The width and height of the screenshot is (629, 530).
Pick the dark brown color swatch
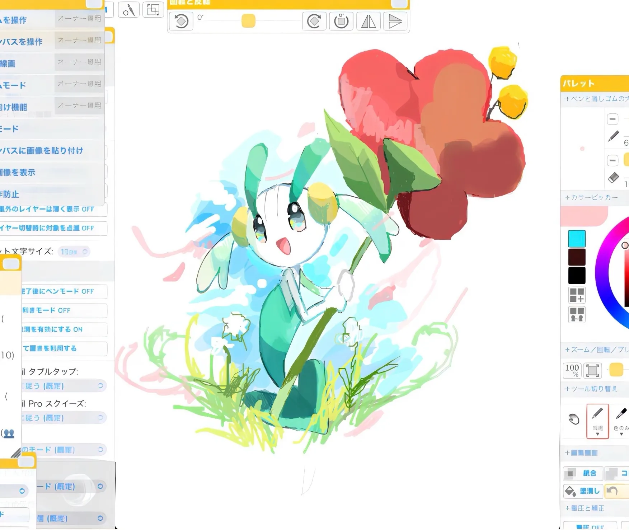(x=577, y=257)
